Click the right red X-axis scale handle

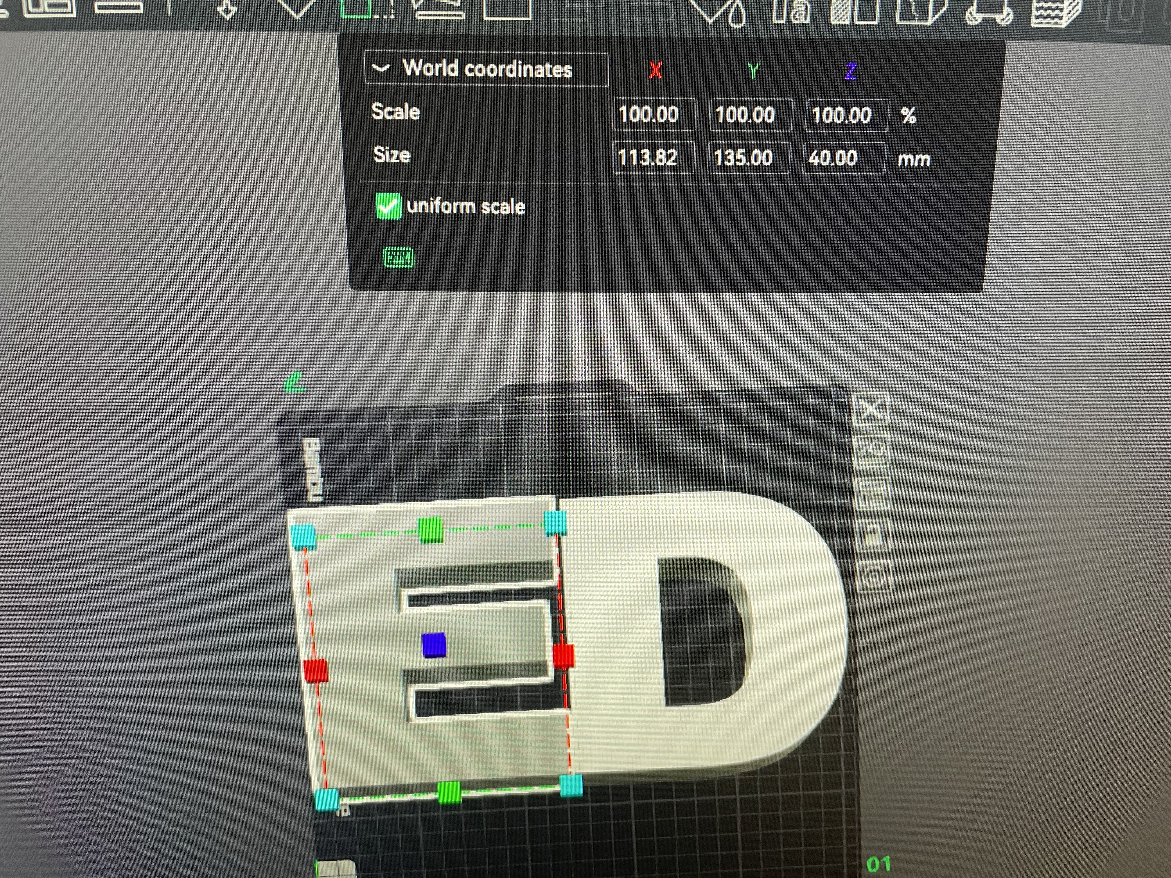(x=563, y=656)
